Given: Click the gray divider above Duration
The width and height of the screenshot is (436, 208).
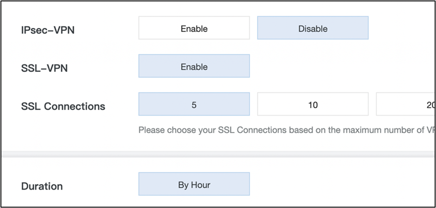Looking at the screenshot, I should [x=218, y=154].
